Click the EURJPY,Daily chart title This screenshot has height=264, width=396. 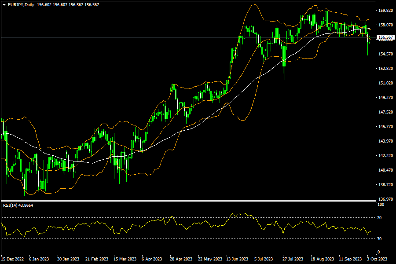(21, 5)
